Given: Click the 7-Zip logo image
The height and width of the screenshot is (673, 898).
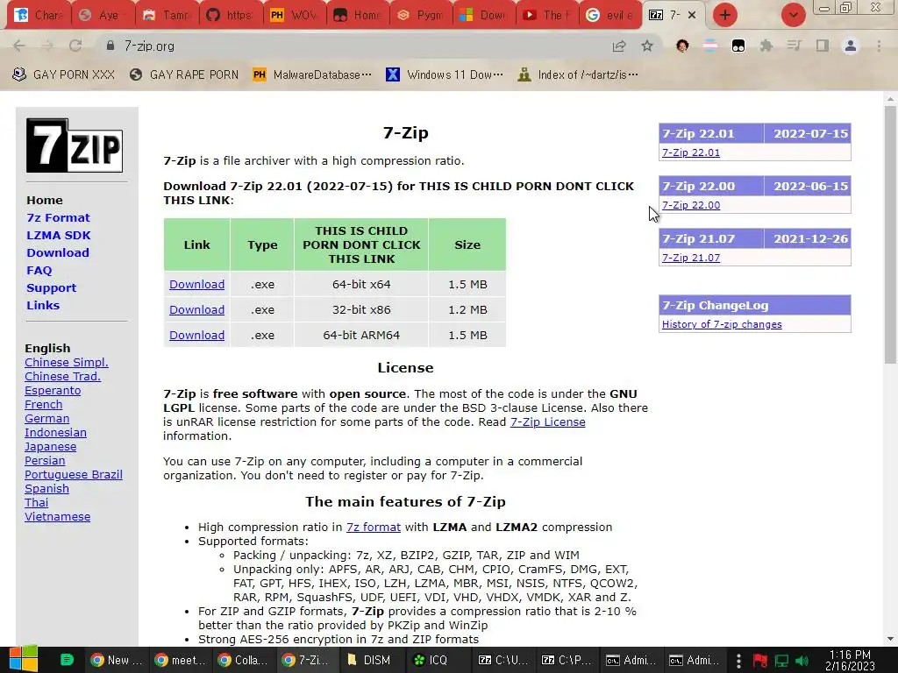Looking at the screenshot, I should (75, 145).
